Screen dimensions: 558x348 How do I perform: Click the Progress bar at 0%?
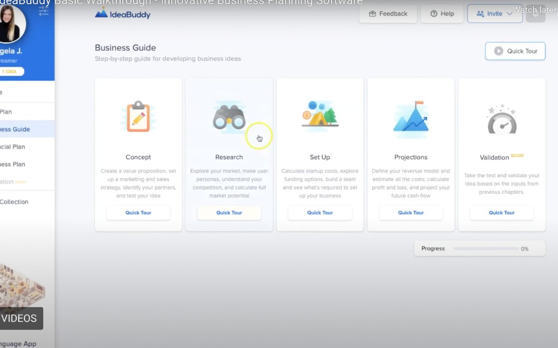click(x=486, y=249)
